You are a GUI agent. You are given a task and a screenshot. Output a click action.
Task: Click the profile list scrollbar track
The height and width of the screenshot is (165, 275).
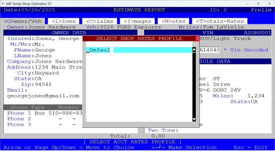194,85
